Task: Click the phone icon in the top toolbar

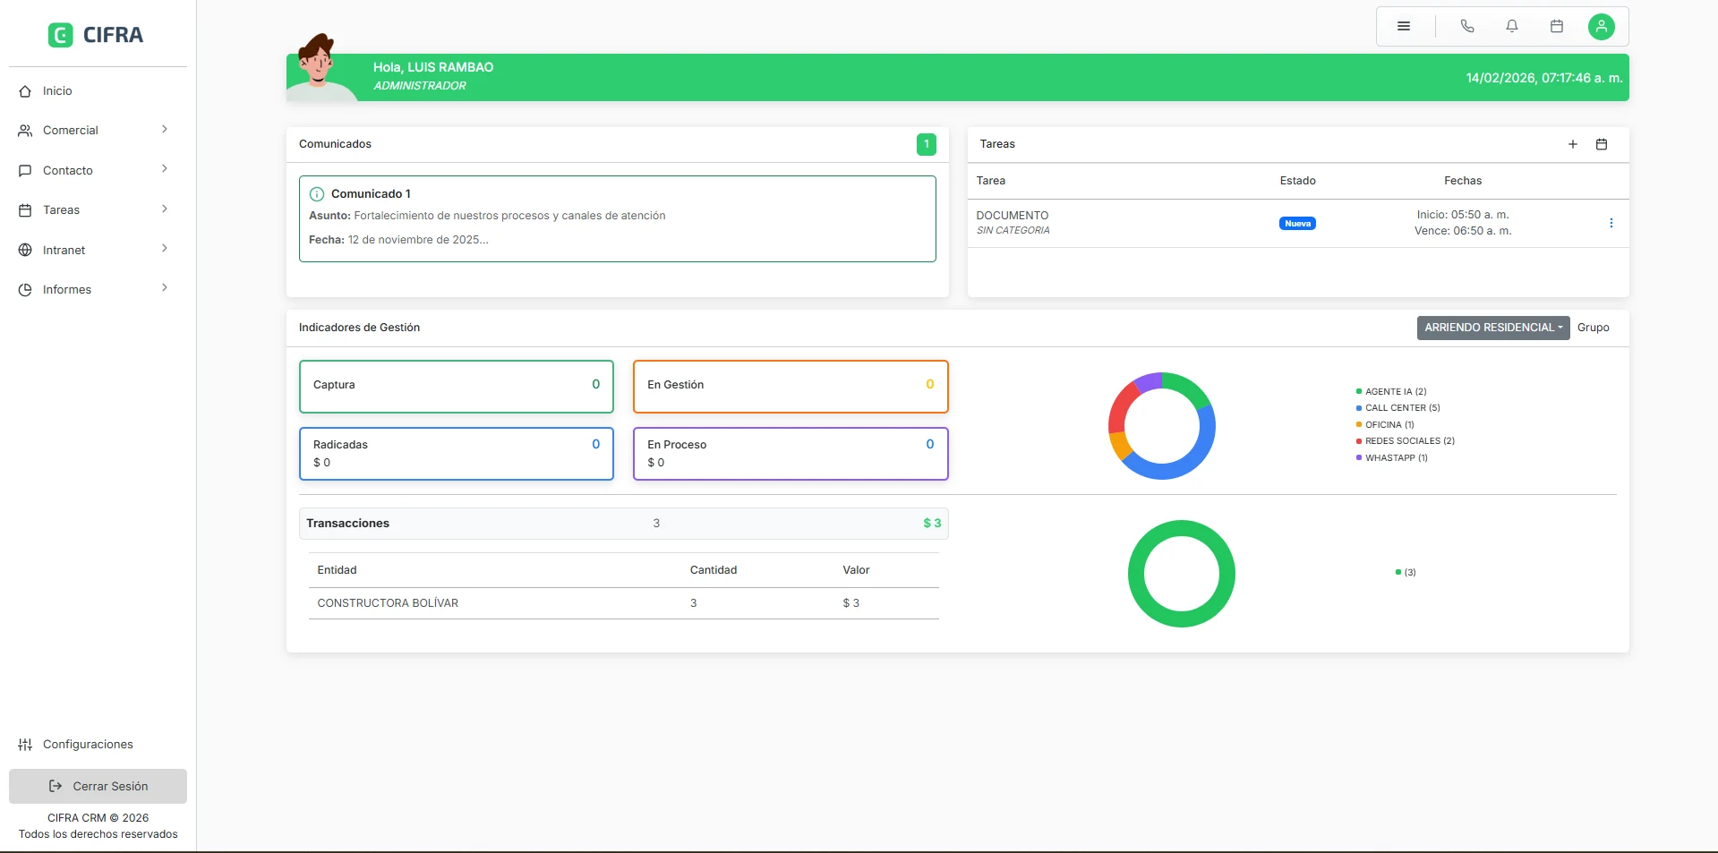Action: point(1466,26)
